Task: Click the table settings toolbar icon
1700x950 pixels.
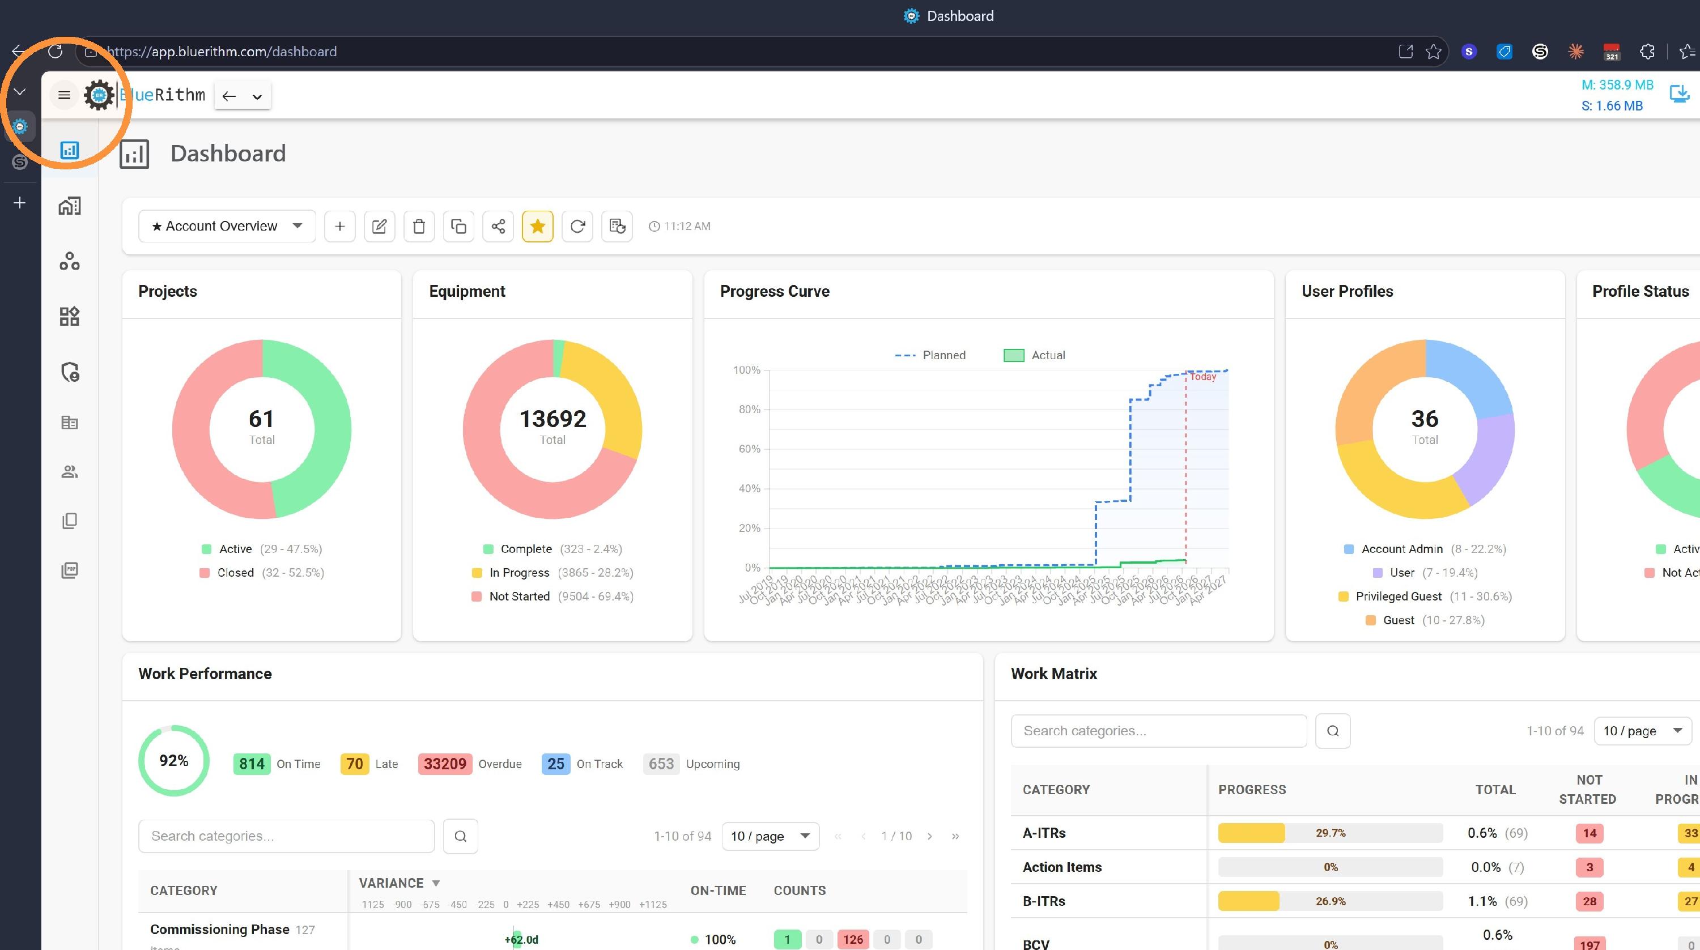Action: 617,226
